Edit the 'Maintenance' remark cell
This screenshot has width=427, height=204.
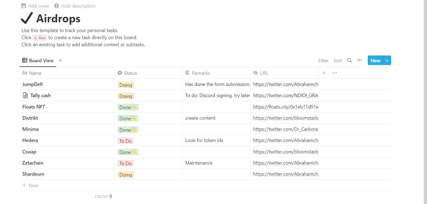[199, 163]
